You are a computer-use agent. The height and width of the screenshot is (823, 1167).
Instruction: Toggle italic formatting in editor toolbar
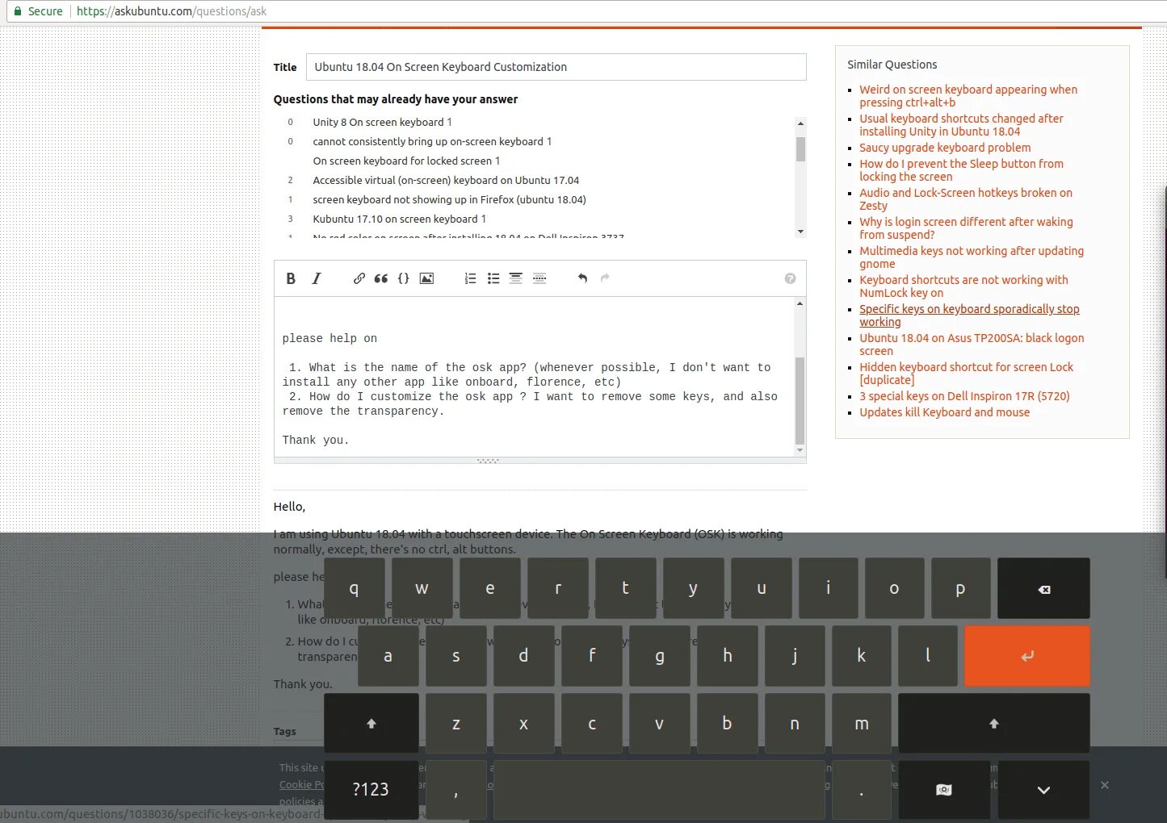click(x=317, y=278)
